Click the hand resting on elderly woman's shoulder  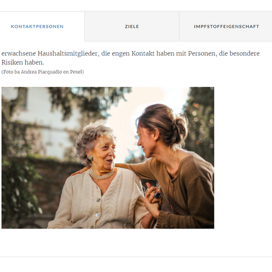(78, 171)
